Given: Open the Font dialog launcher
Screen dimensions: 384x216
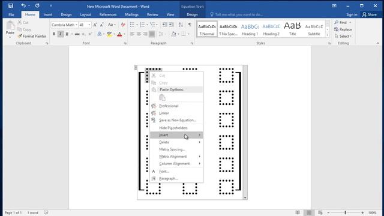Looking at the screenshot, I should tap(125, 43).
